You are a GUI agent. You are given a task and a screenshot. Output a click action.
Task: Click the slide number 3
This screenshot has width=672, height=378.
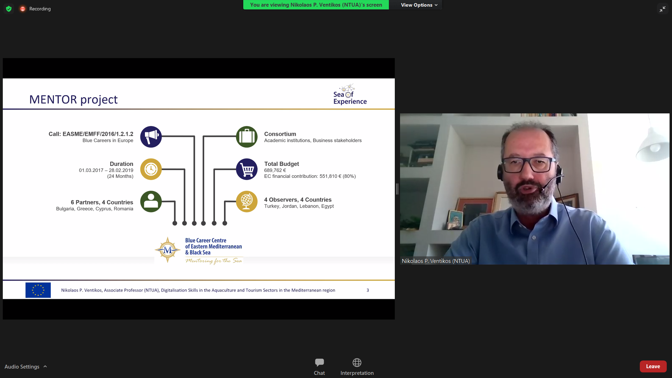coord(368,290)
